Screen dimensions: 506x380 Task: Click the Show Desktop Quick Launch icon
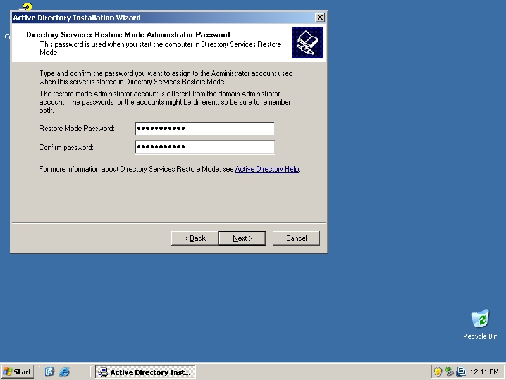click(x=49, y=372)
